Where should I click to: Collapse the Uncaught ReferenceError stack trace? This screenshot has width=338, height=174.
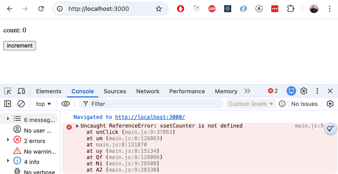coord(77,126)
